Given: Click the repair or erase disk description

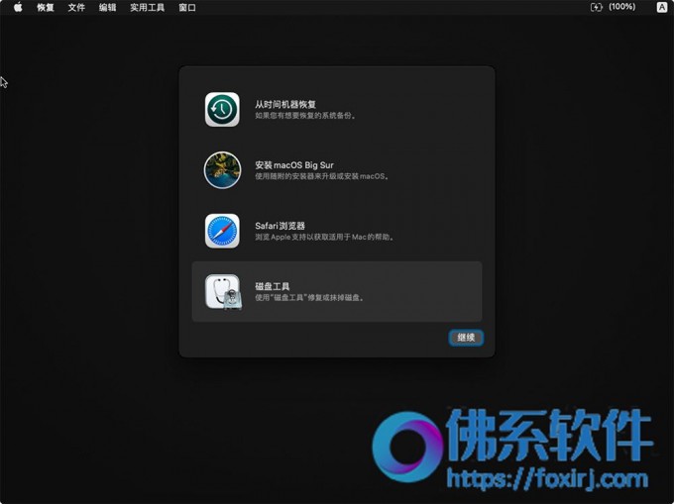Looking at the screenshot, I should [310, 297].
